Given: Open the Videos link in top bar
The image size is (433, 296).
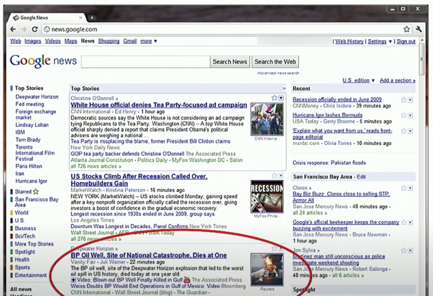Looking at the screenshot, I should click(53, 41).
